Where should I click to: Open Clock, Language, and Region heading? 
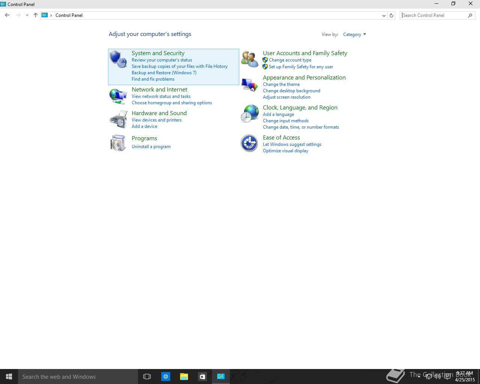(x=300, y=108)
